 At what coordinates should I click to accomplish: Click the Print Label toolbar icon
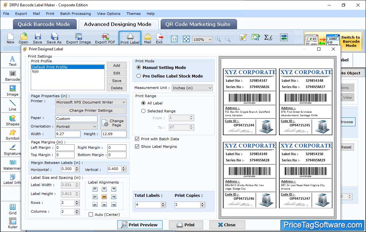[130, 38]
